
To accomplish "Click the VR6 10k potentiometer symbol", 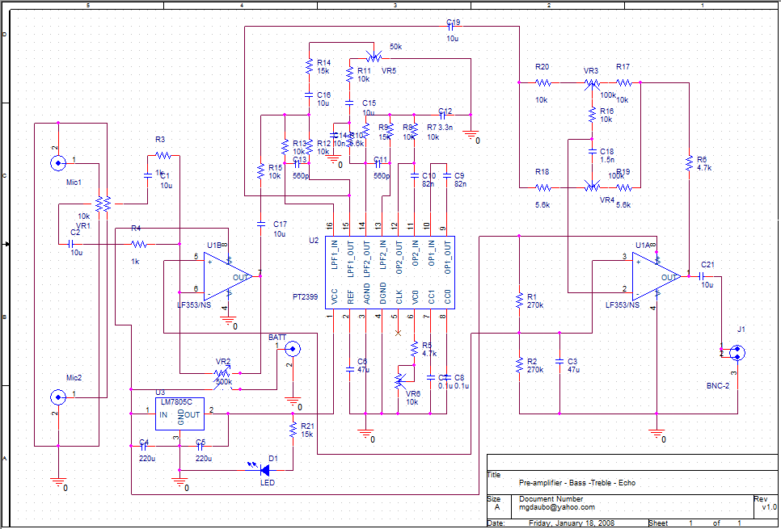I will point(399,380).
